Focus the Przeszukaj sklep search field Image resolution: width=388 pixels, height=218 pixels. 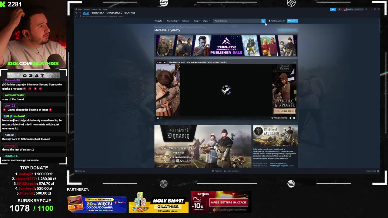pyautogui.click(x=237, y=21)
